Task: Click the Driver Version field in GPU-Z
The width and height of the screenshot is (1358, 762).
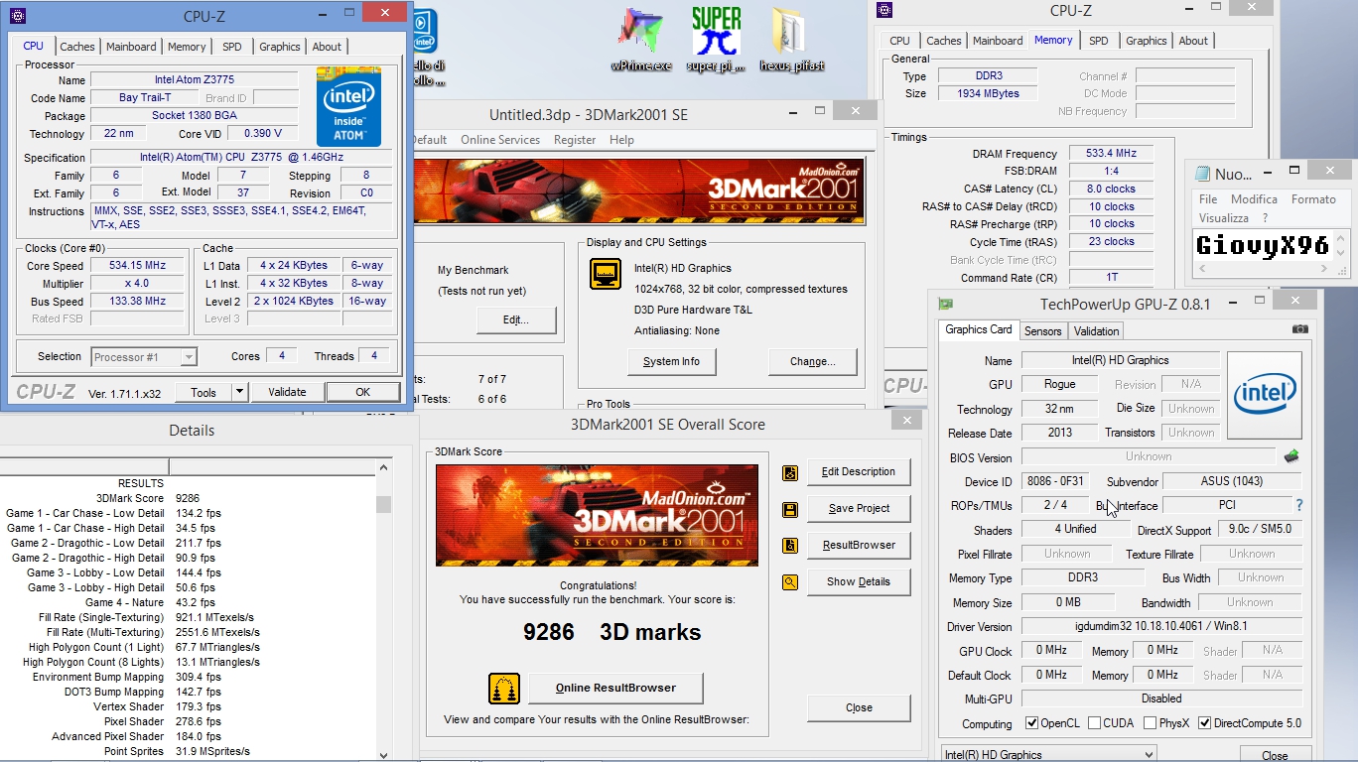Action: coord(1161,626)
